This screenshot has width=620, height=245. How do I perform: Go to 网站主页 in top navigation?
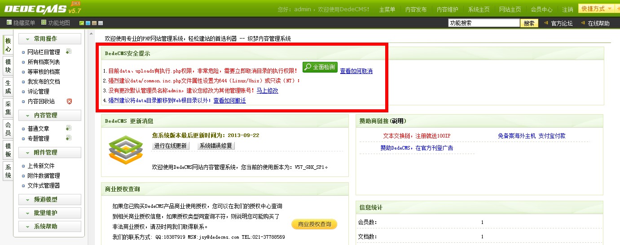[x=510, y=9]
